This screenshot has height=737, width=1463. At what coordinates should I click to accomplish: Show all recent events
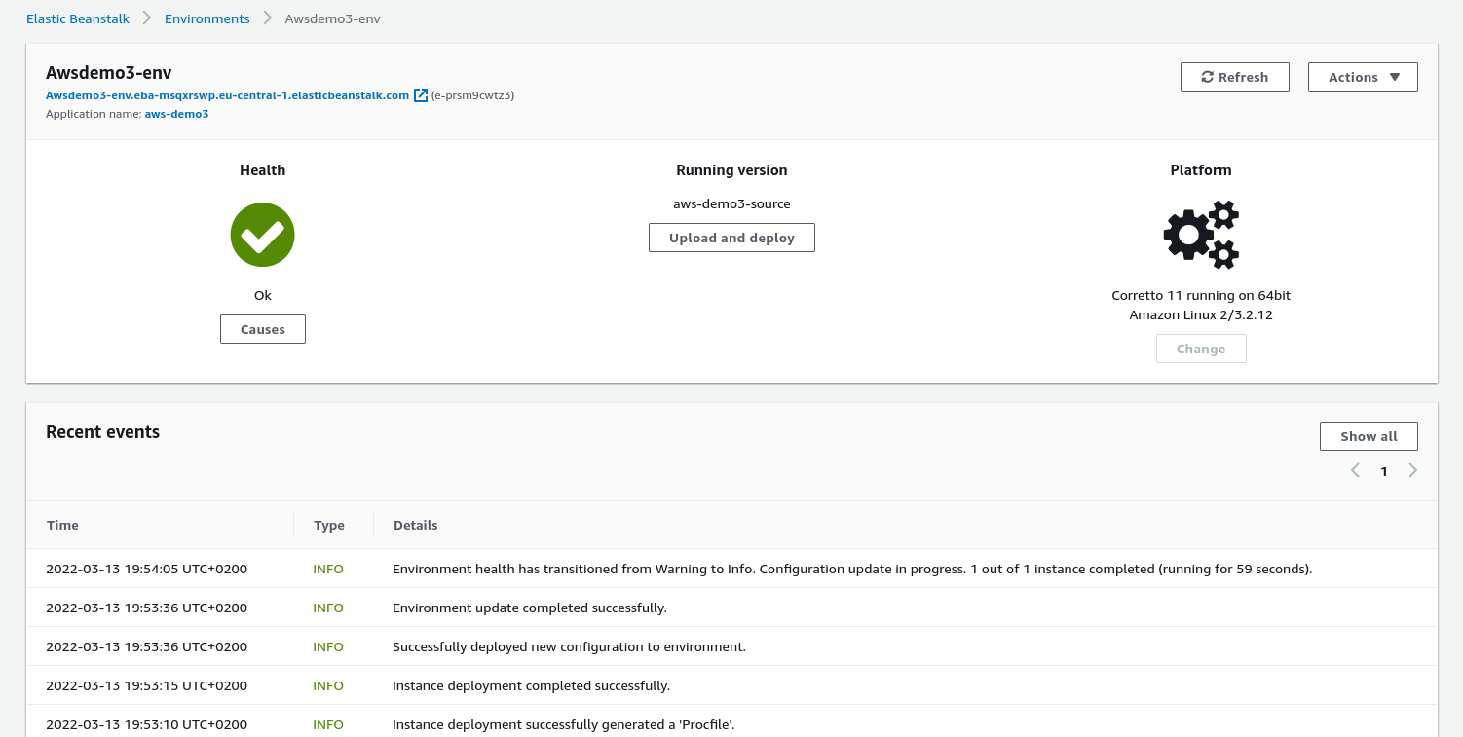point(1369,436)
